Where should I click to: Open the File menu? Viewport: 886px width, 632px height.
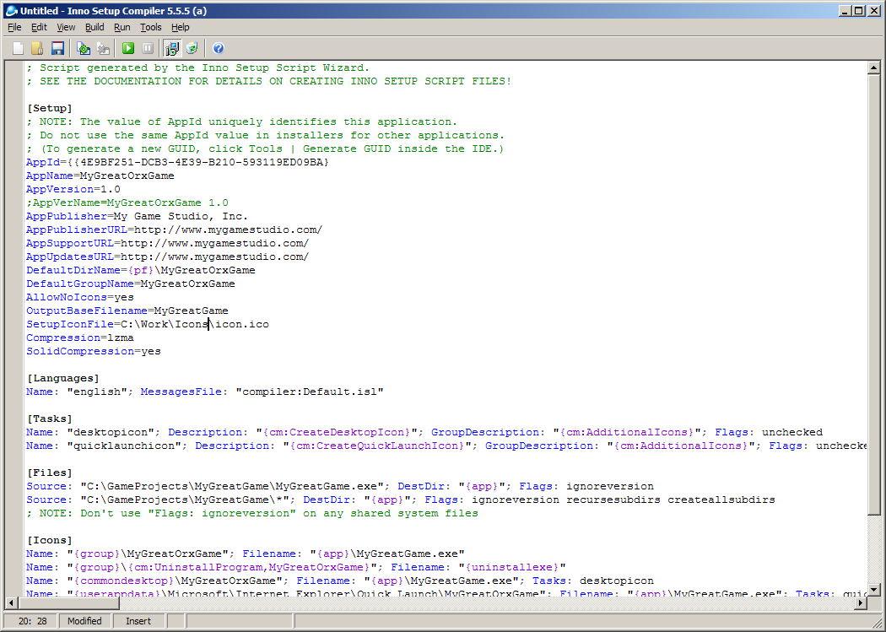click(x=14, y=27)
